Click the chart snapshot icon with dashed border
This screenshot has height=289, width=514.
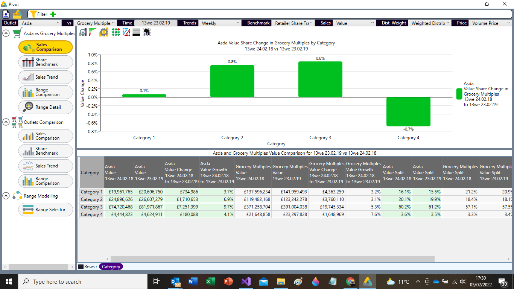coord(147,32)
